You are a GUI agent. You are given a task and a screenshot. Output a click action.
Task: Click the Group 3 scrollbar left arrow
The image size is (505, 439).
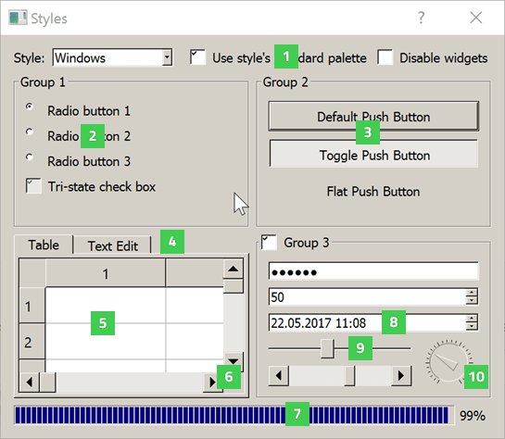click(x=279, y=375)
